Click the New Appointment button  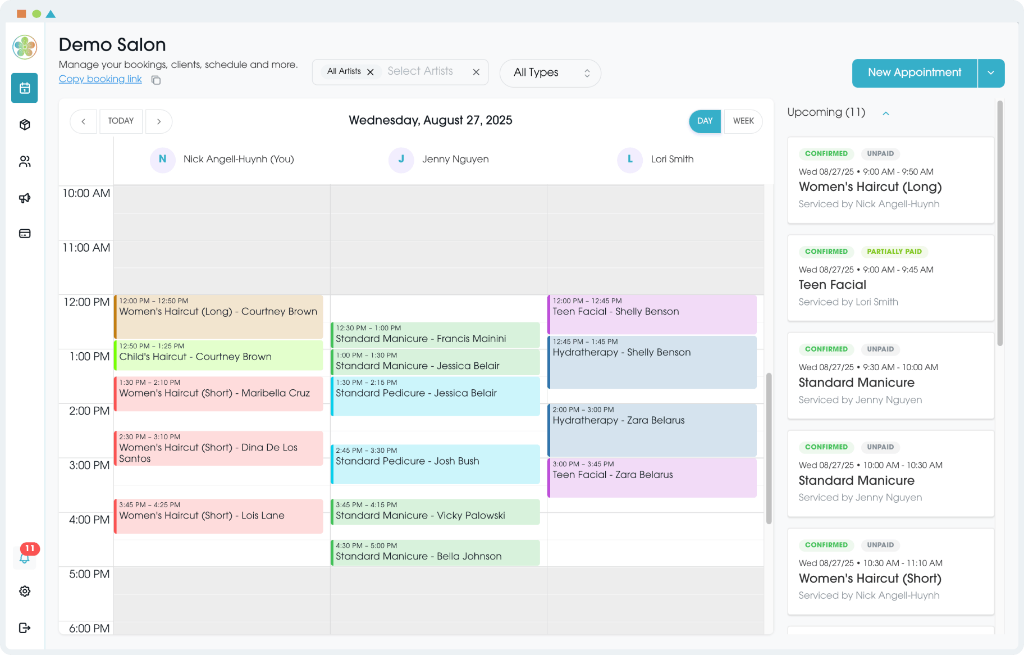click(914, 73)
